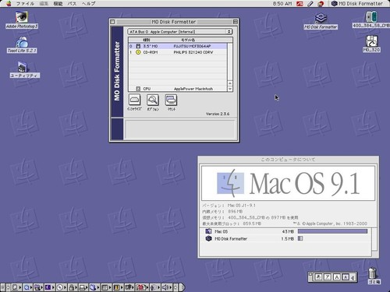This screenshot has width=390, height=292.
Task: Select half-width A mode in input palette
Action: 346,277
